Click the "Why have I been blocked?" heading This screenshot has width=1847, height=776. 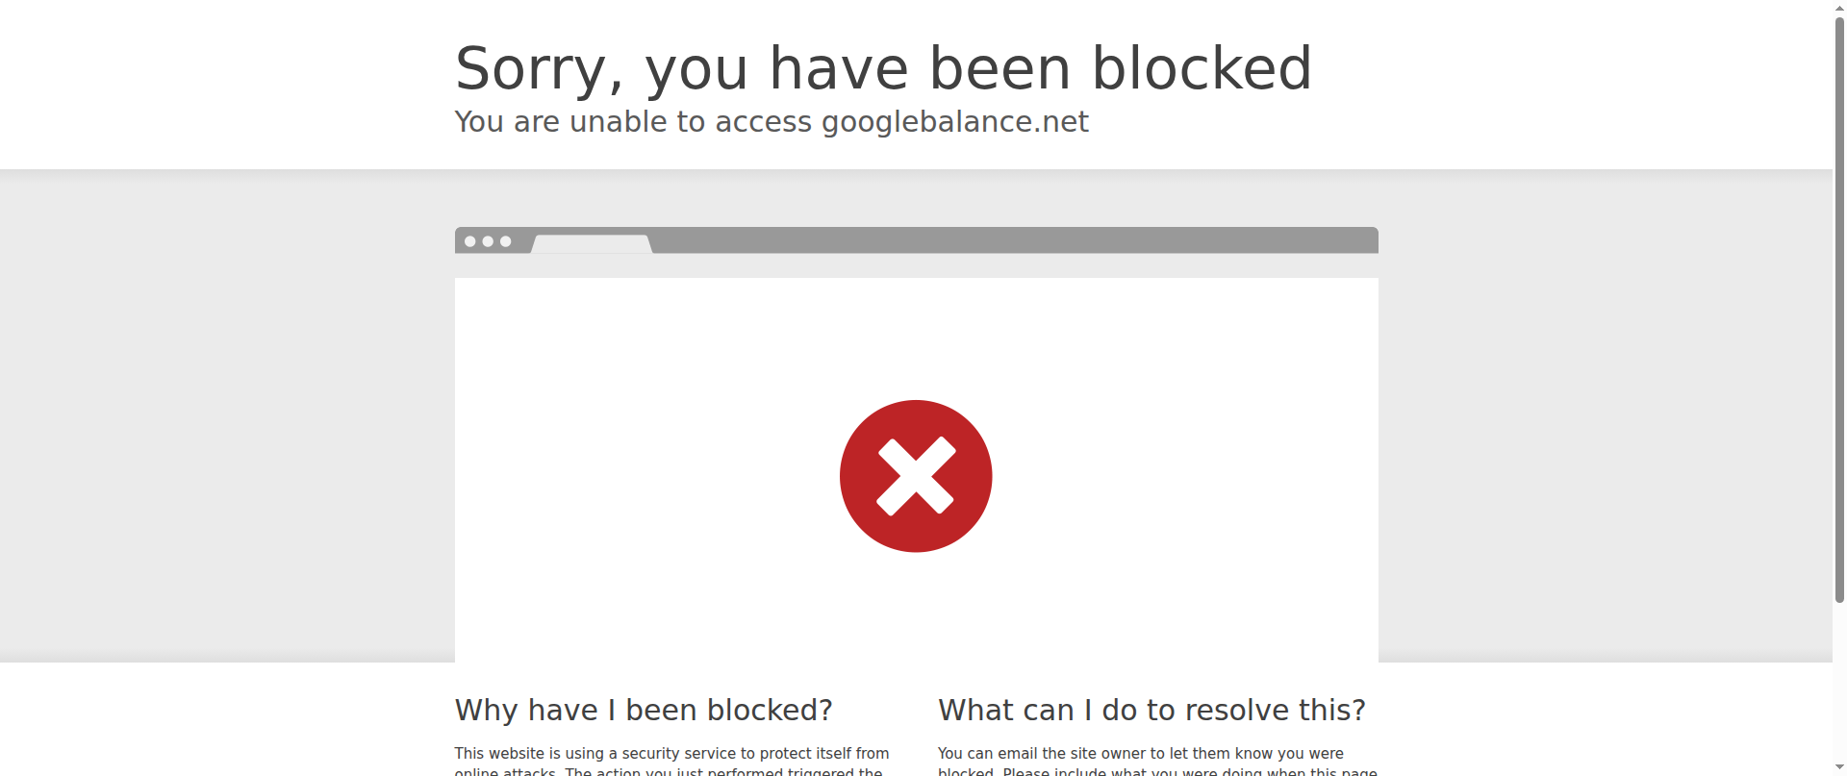click(644, 710)
